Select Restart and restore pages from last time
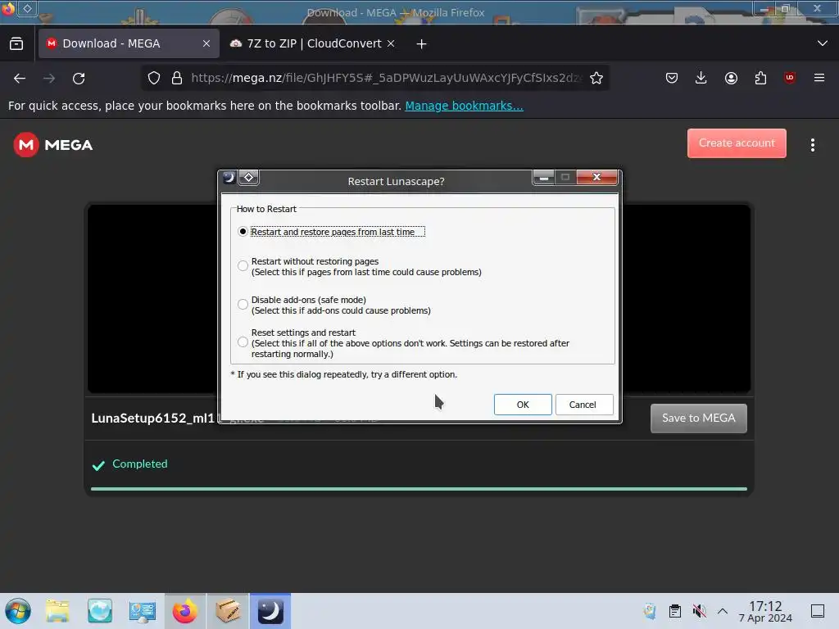Viewport: 839px width, 629px height. (x=333, y=232)
